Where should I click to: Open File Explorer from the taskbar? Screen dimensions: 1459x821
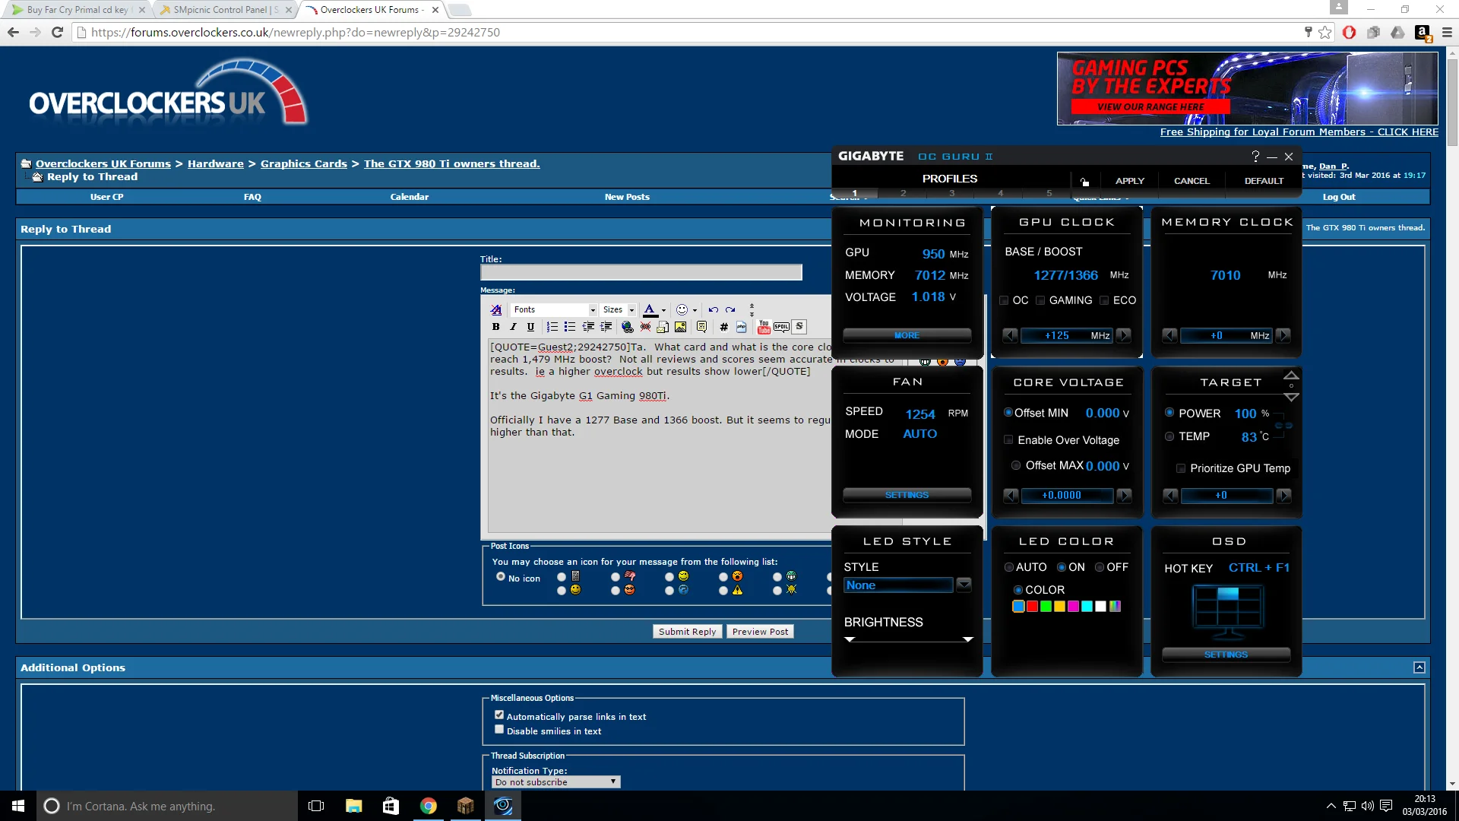coord(353,806)
